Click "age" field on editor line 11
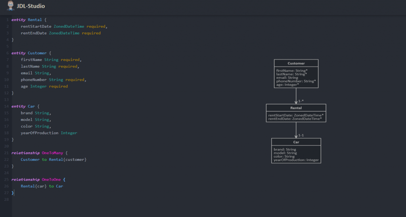Image resolution: width=406 pixels, height=217 pixels. [24, 86]
